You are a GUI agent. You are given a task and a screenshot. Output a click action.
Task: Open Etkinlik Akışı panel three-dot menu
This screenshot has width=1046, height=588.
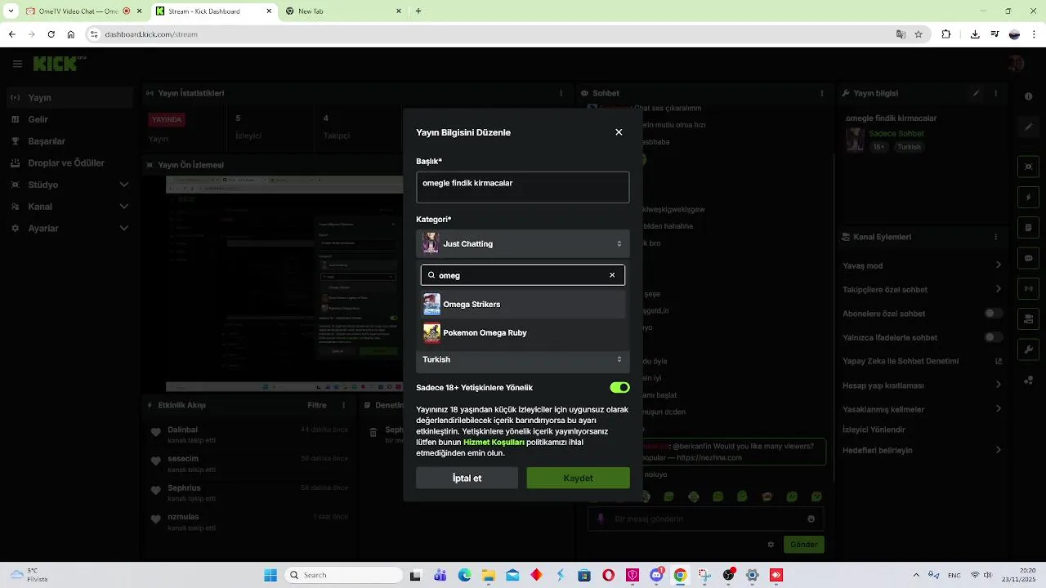click(342, 405)
